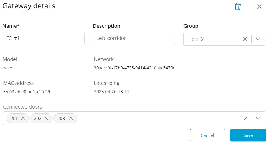The width and height of the screenshot is (272, 146).
Task: Click the network ID value text
Action: (135, 68)
